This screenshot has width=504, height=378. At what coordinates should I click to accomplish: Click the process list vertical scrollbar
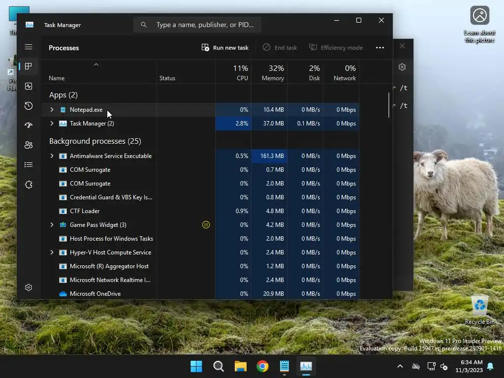(x=389, y=105)
